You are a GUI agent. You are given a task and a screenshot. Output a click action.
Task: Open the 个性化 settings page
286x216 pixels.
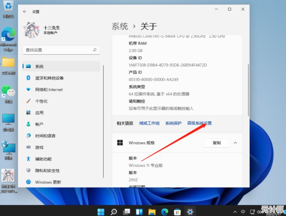click(x=41, y=101)
